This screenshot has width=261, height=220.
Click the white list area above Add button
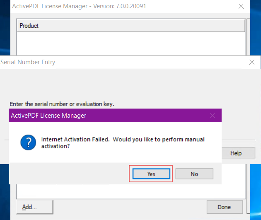[x=131, y=191]
